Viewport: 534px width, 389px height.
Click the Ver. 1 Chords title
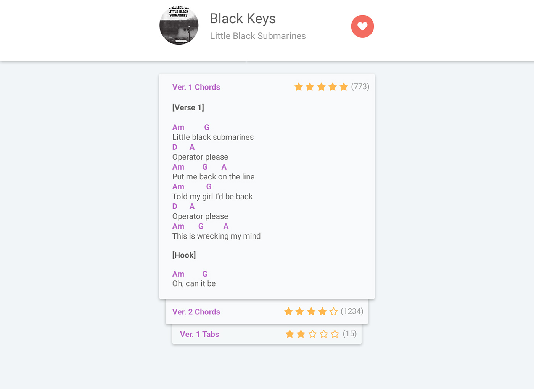point(196,87)
